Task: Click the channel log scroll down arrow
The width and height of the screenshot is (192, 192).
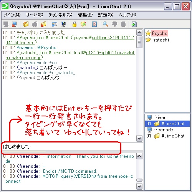Action: click(x=139, y=138)
